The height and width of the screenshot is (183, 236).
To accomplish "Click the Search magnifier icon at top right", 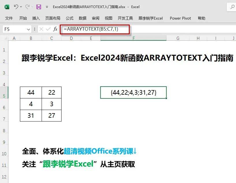I will [x=233, y=7].
